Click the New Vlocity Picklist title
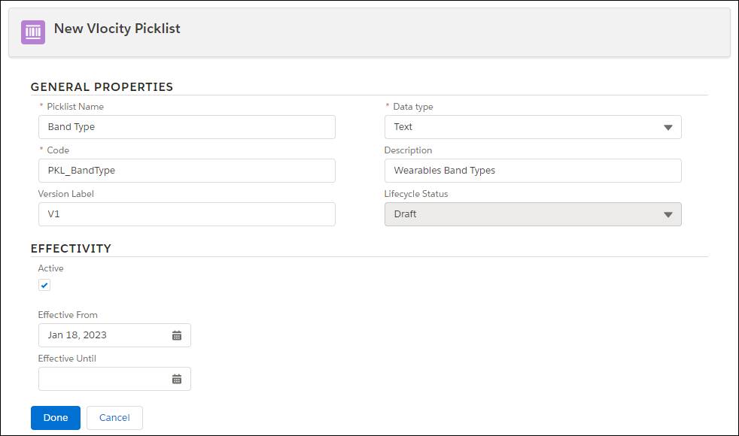Viewport: 739px width, 436px height. (x=117, y=29)
